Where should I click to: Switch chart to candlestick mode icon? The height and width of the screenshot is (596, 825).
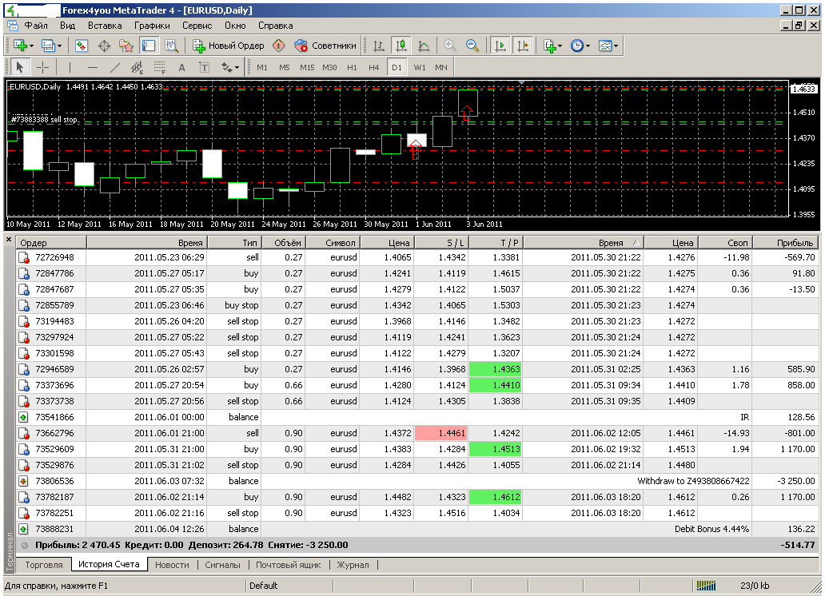pos(401,46)
